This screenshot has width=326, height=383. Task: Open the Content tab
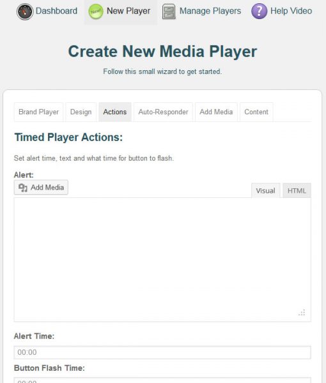pos(256,112)
